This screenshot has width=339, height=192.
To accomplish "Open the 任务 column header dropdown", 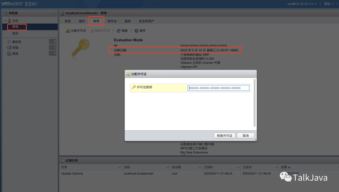I will click(119, 167).
